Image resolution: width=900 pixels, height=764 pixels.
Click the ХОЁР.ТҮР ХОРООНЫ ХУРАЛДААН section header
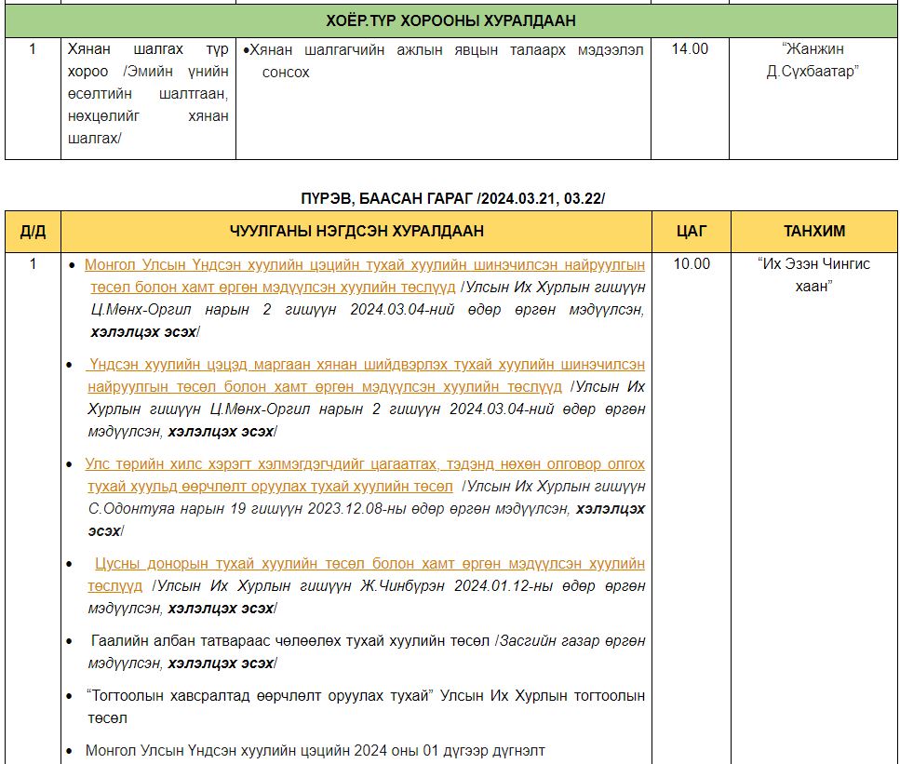click(x=450, y=20)
